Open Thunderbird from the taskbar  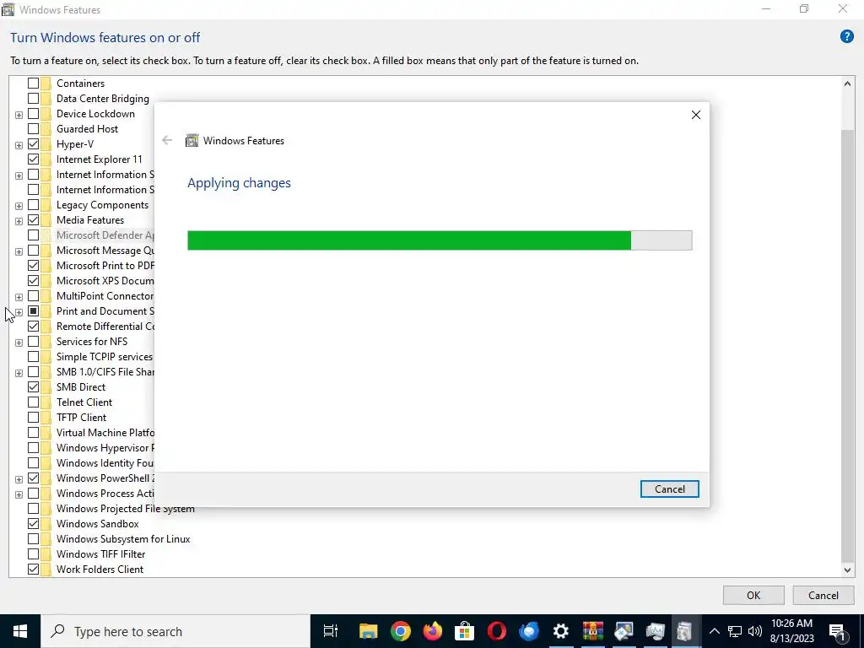529,631
